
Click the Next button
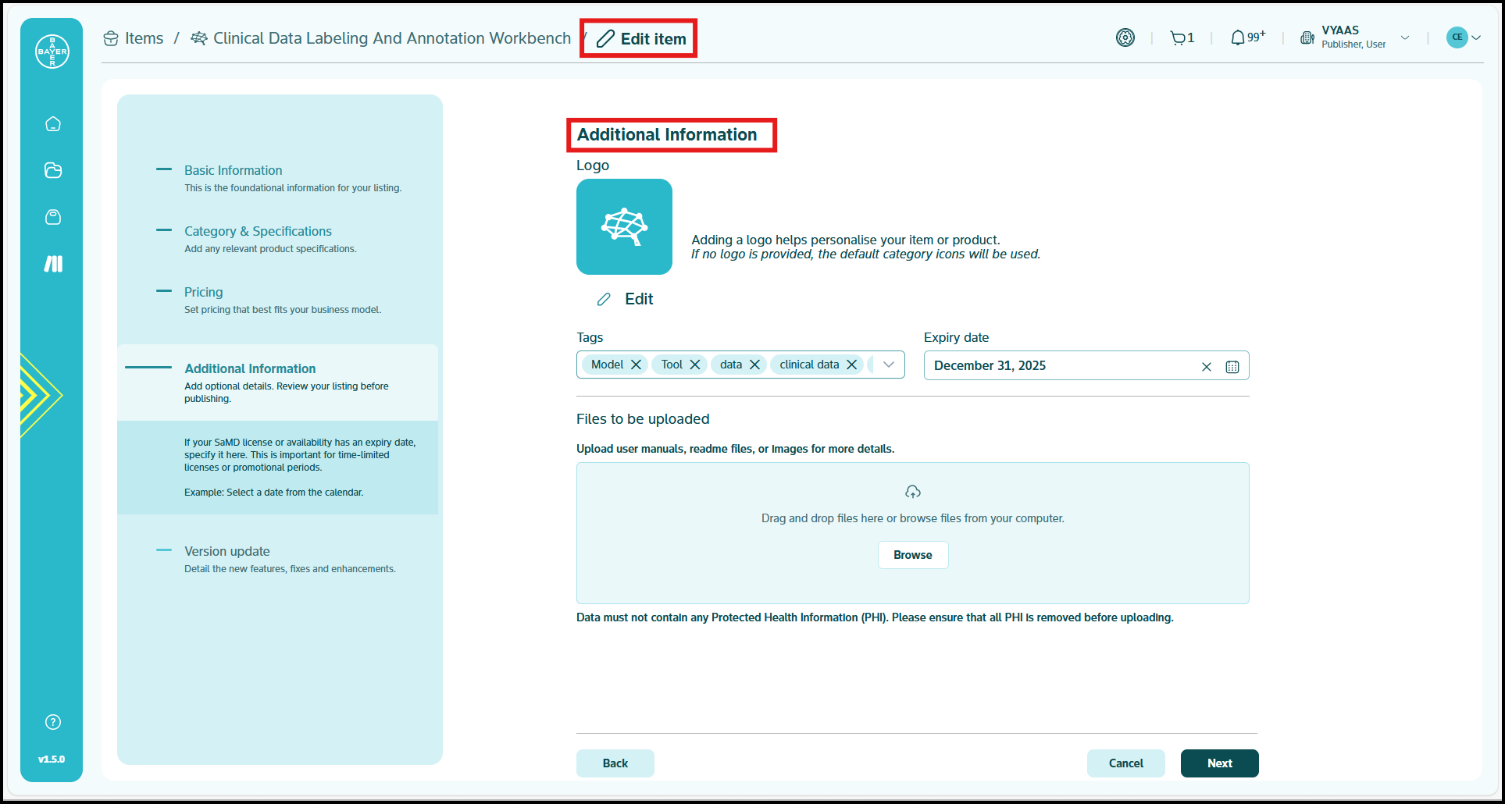tap(1218, 763)
